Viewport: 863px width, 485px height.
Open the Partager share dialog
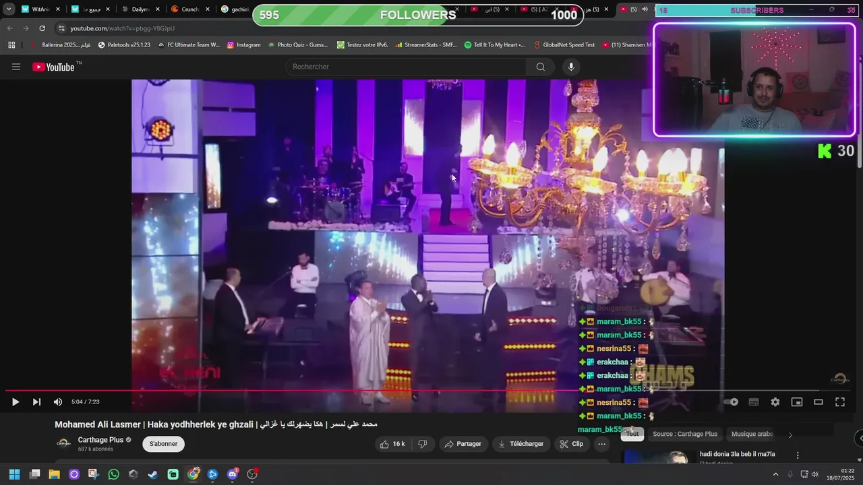click(463, 444)
